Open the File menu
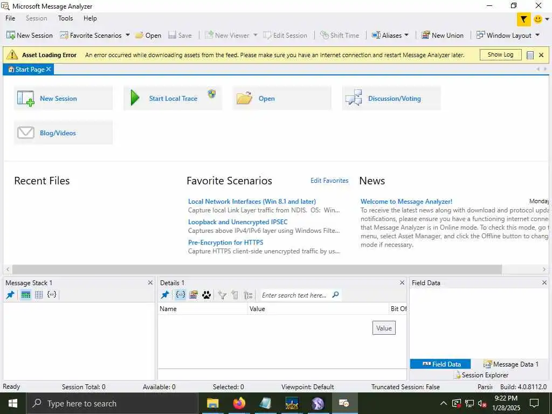 (x=10, y=18)
